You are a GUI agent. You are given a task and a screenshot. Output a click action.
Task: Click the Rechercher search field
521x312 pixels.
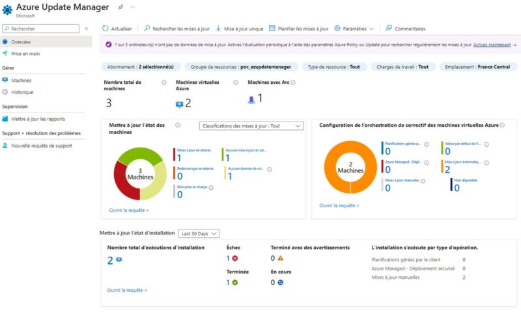point(41,29)
